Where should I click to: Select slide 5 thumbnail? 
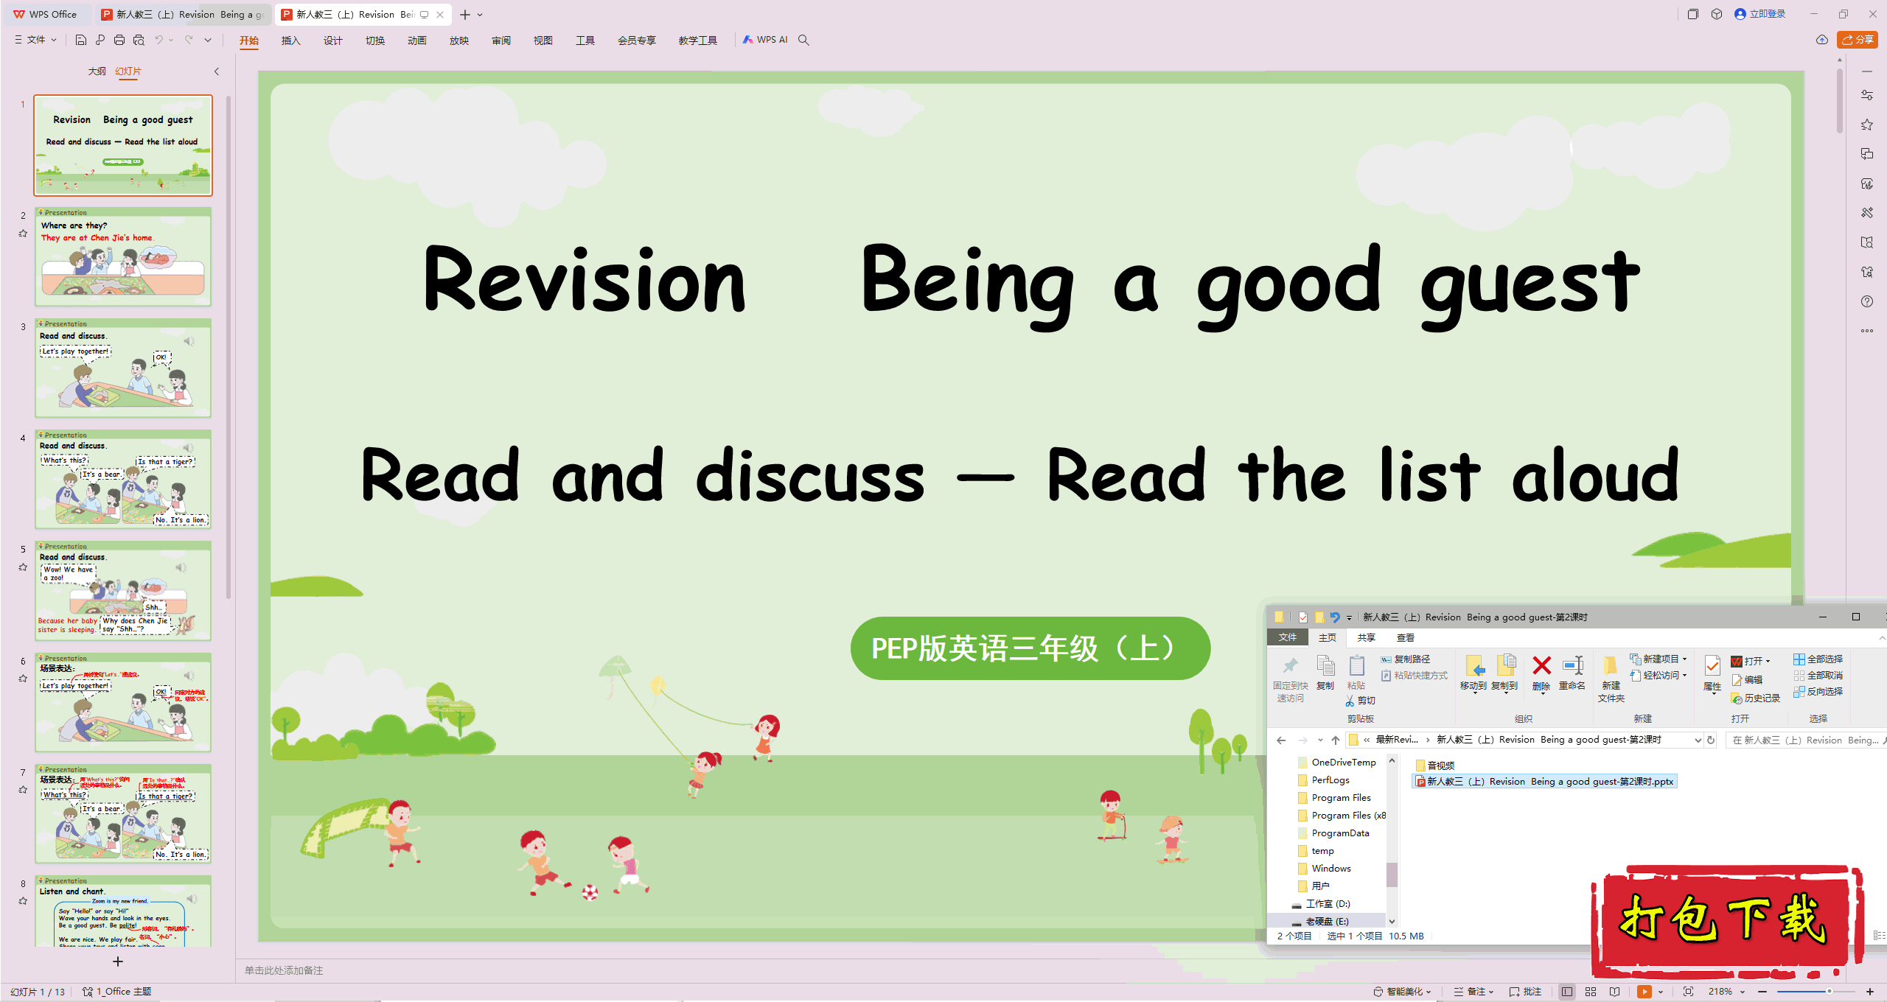tap(123, 592)
